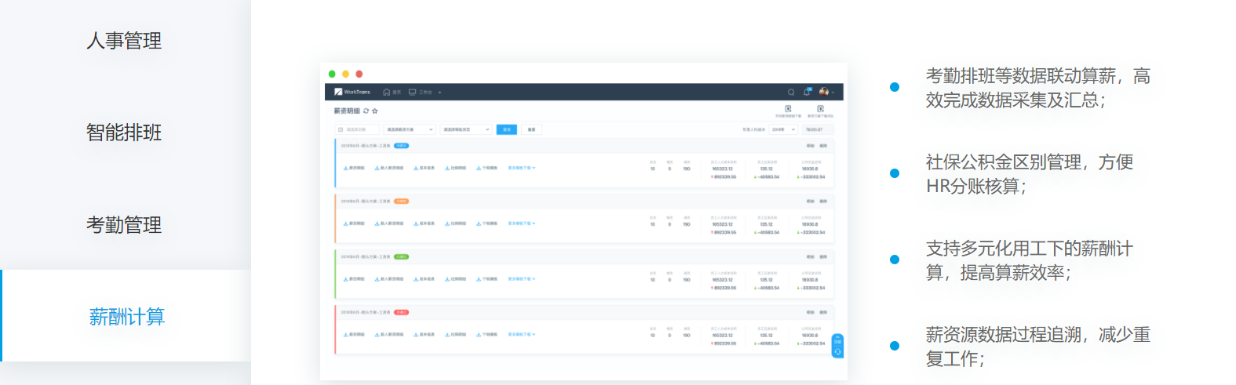This screenshot has height=385, width=1236.
Task: Click the rightmost header link of red-badge card
Action: (x=823, y=312)
